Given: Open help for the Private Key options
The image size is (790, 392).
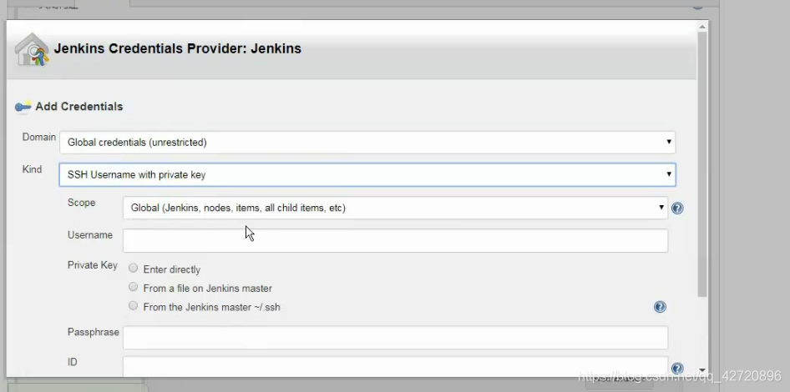Looking at the screenshot, I should (x=660, y=307).
